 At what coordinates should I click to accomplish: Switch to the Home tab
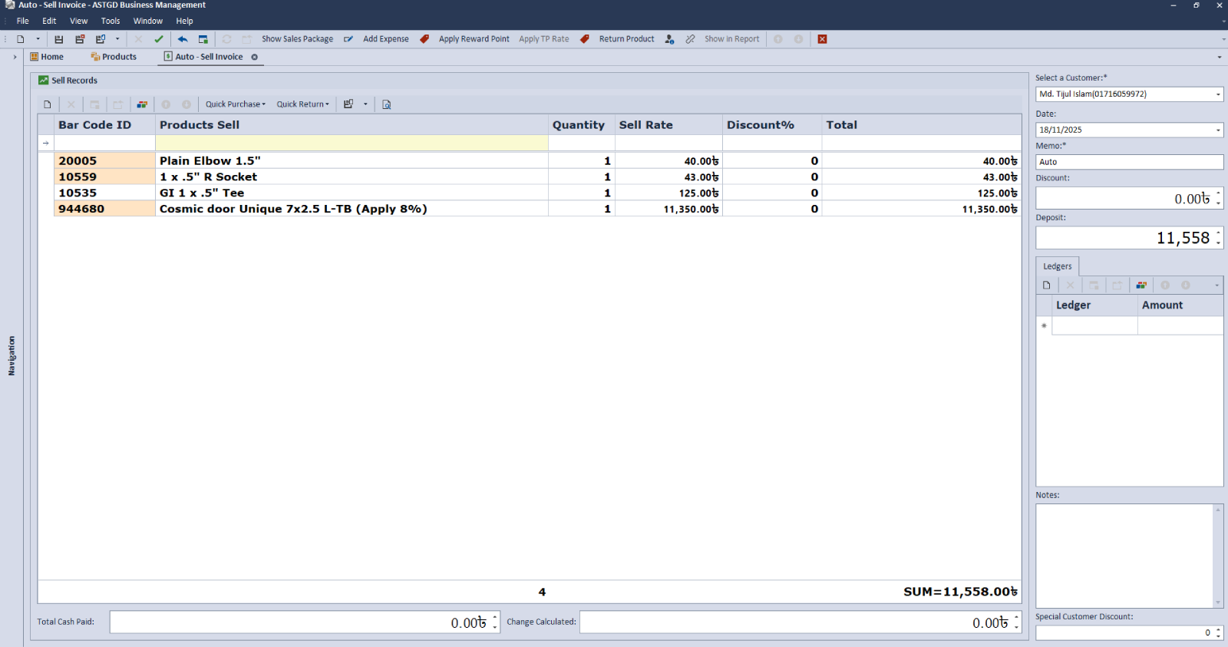click(x=47, y=57)
